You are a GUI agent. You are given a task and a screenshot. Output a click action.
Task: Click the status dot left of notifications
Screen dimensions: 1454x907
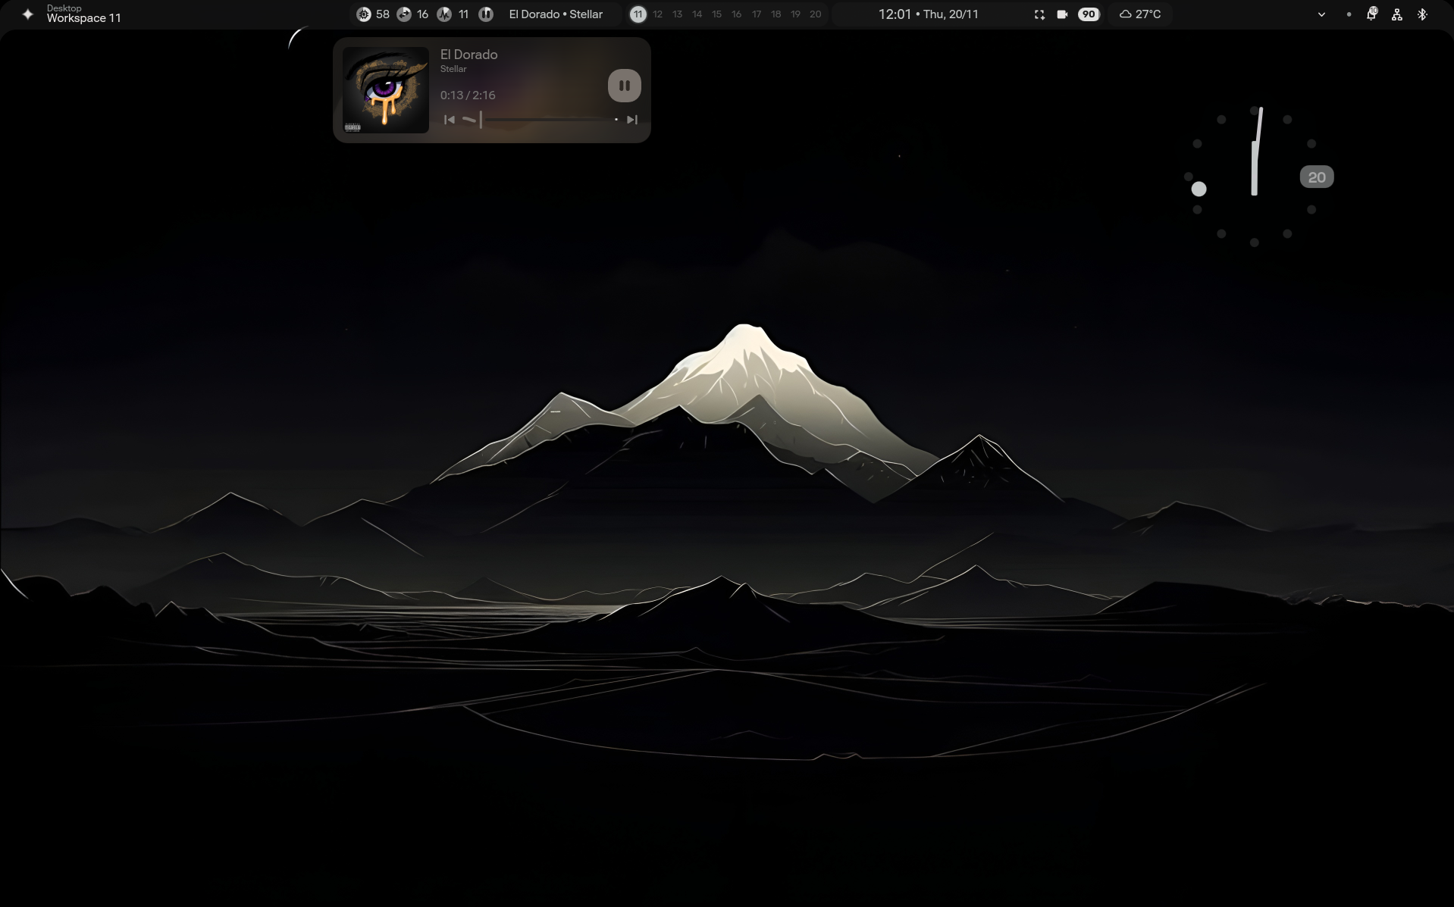[1349, 14]
